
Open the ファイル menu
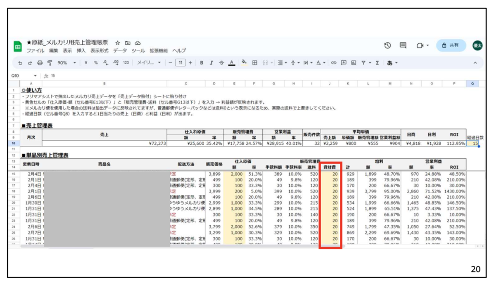click(35, 51)
